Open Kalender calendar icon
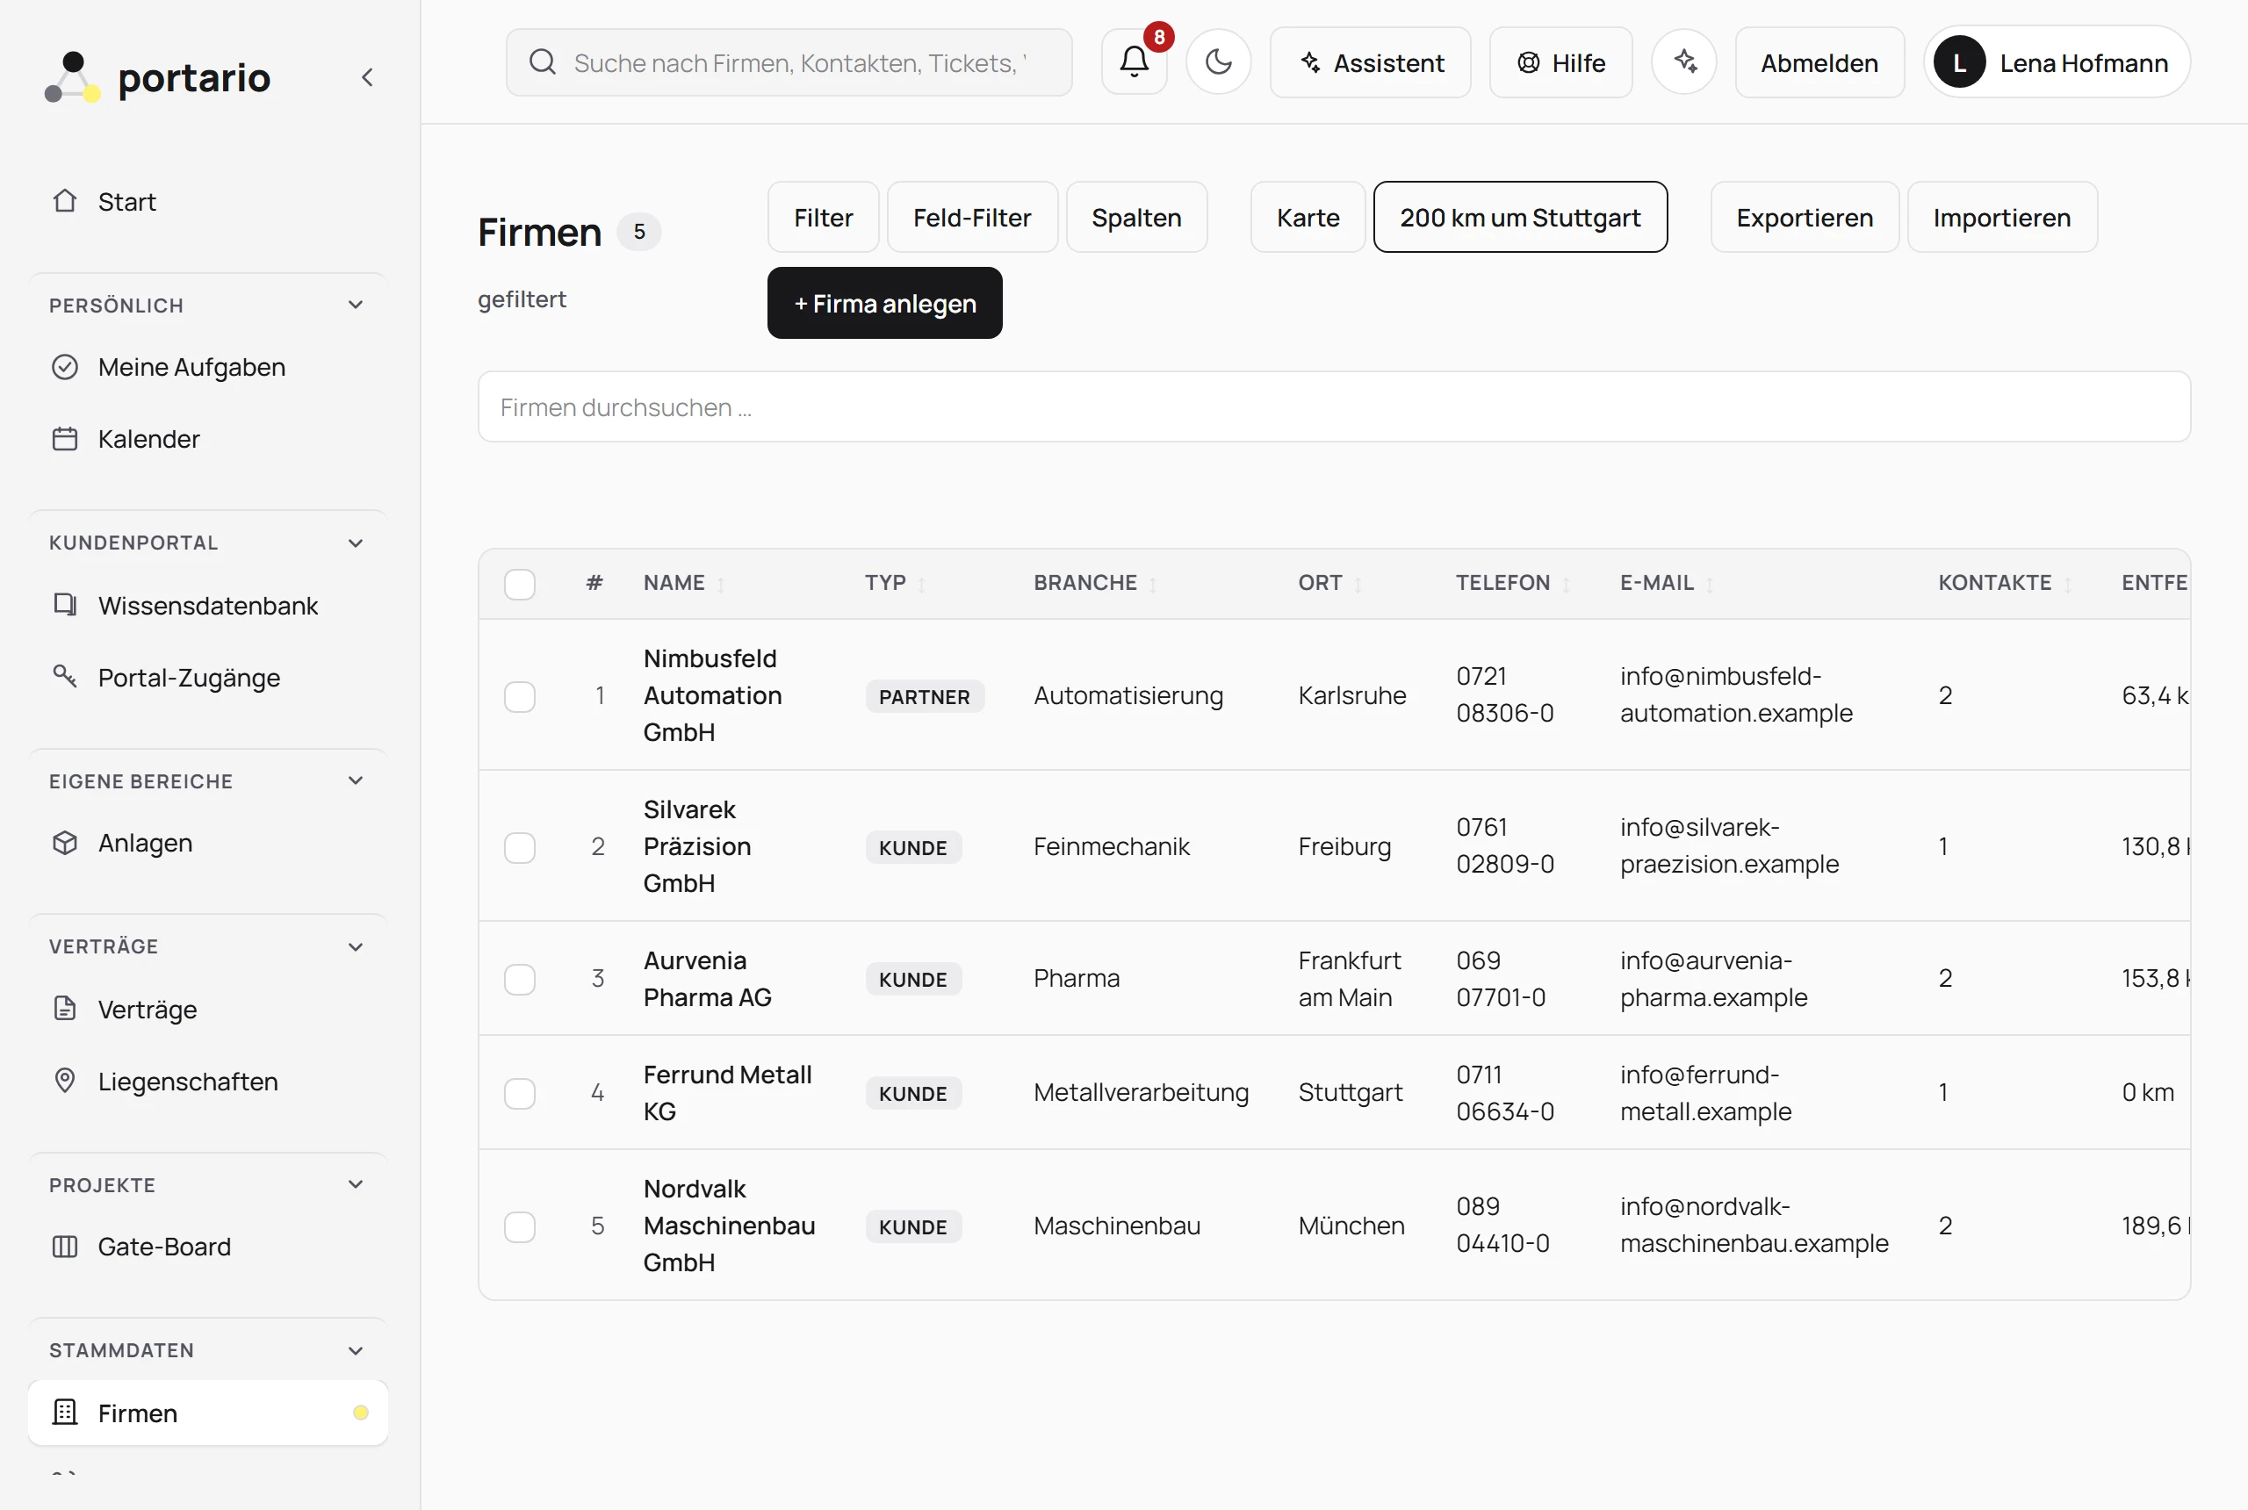Screen dimensions: 2248x1510 click(64, 439)
